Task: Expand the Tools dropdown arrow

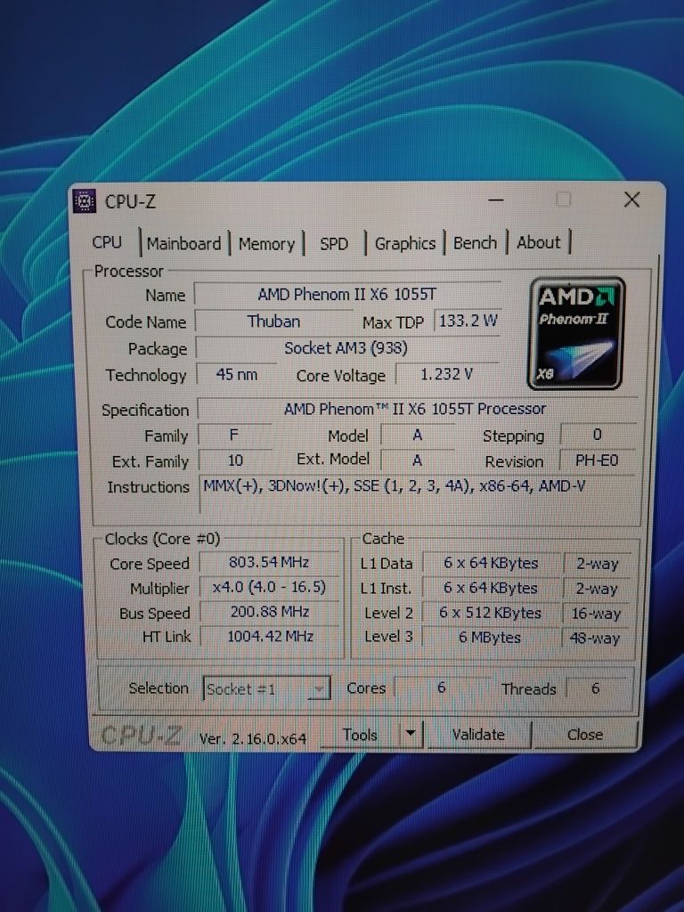Action: pos(411,735)
